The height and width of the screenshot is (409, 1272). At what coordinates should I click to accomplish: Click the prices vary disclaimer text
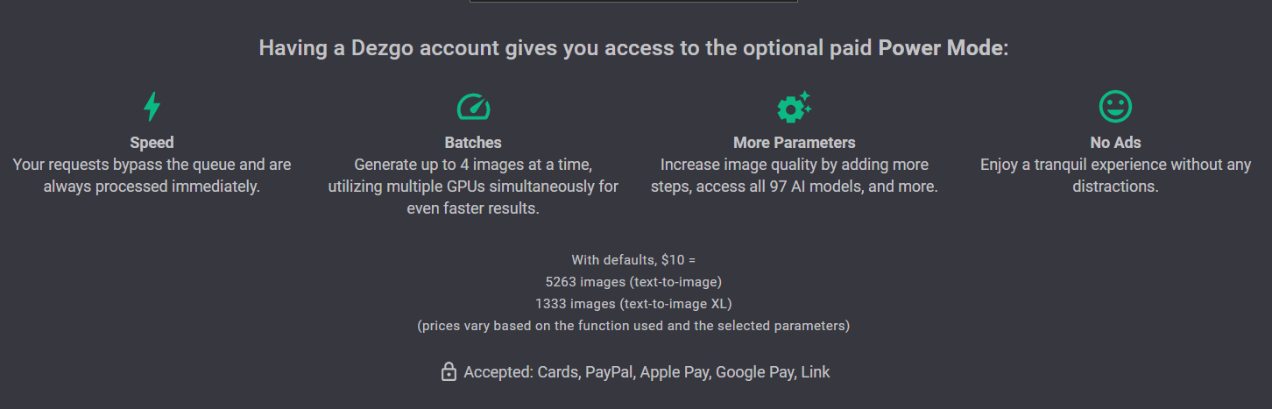point(633,326)
